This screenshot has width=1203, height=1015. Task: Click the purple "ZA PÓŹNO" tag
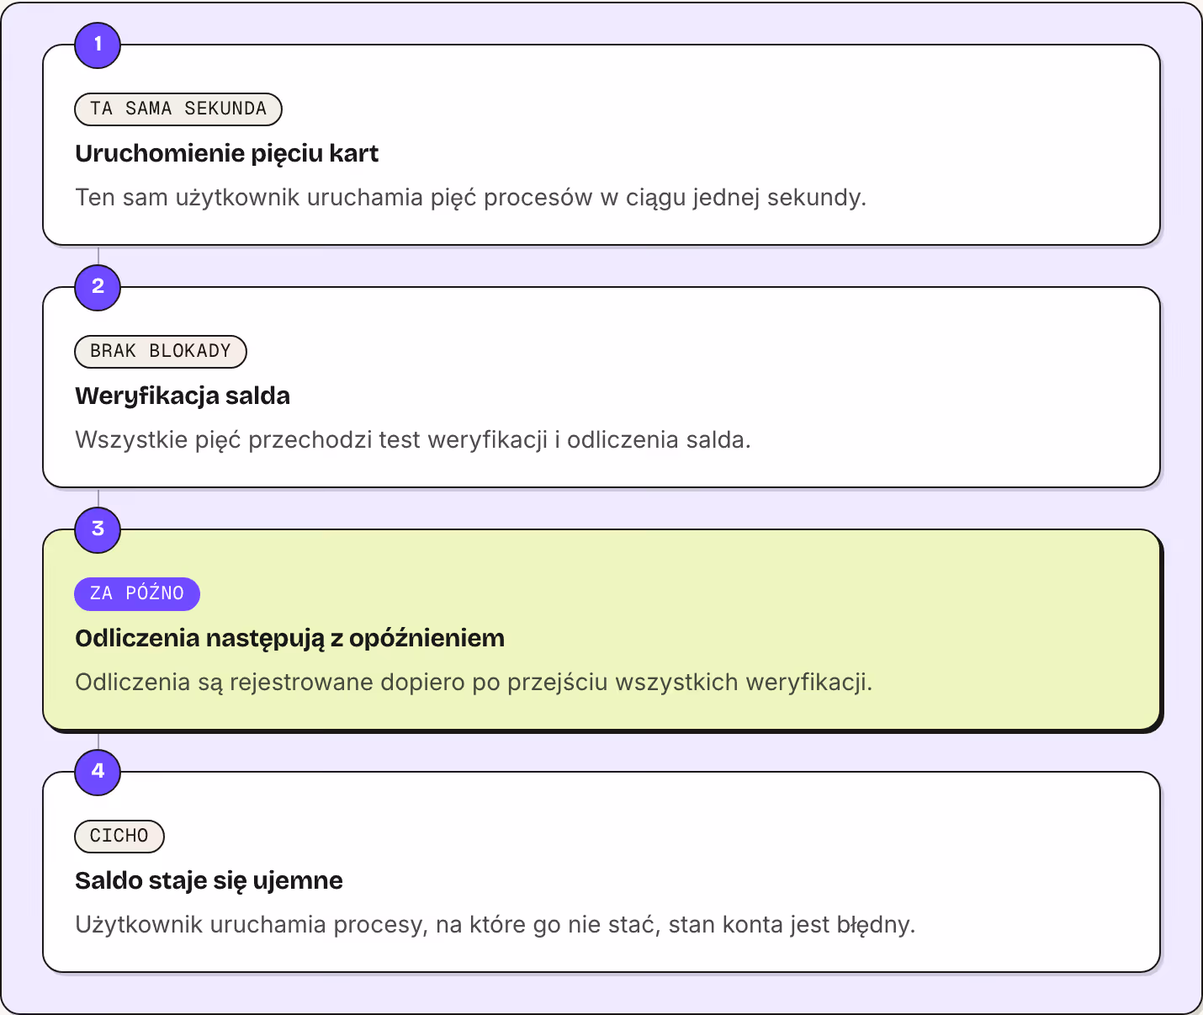[x=137, y=593]
